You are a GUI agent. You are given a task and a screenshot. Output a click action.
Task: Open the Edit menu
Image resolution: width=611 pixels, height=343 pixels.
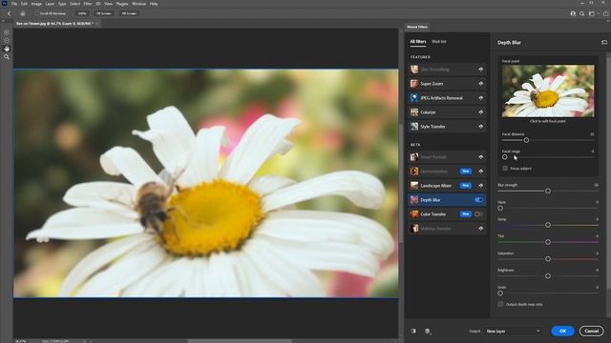point(24,4)
